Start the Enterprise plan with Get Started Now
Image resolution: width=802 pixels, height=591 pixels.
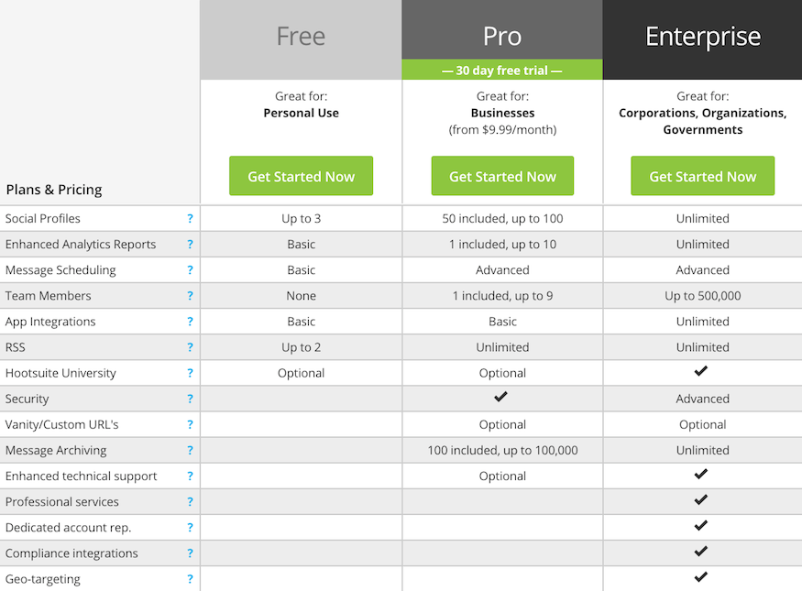coord(702,176)
